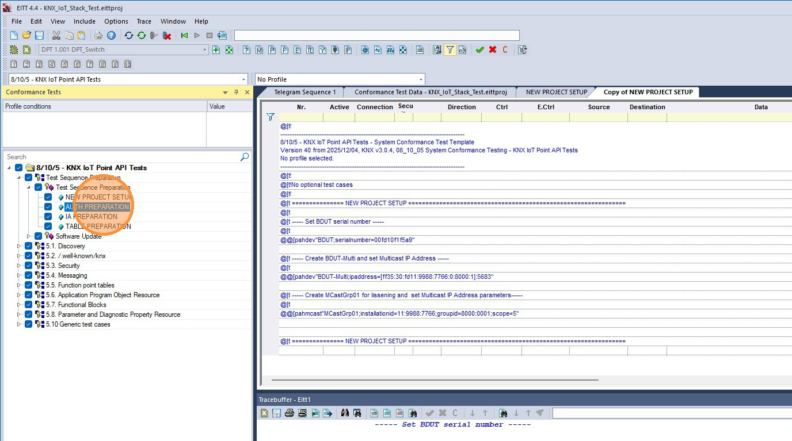Viewport: 792px width, 441px height.
Task: Uncheck the AUTH PREPARATION checkbox
Action: tap(48, 207)
